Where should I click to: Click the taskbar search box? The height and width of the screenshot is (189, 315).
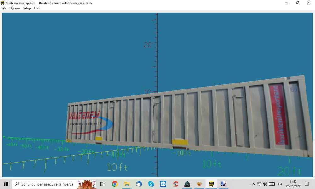click(54, 184)
